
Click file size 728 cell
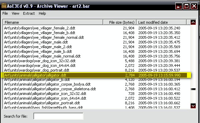[x=131, y=94]
